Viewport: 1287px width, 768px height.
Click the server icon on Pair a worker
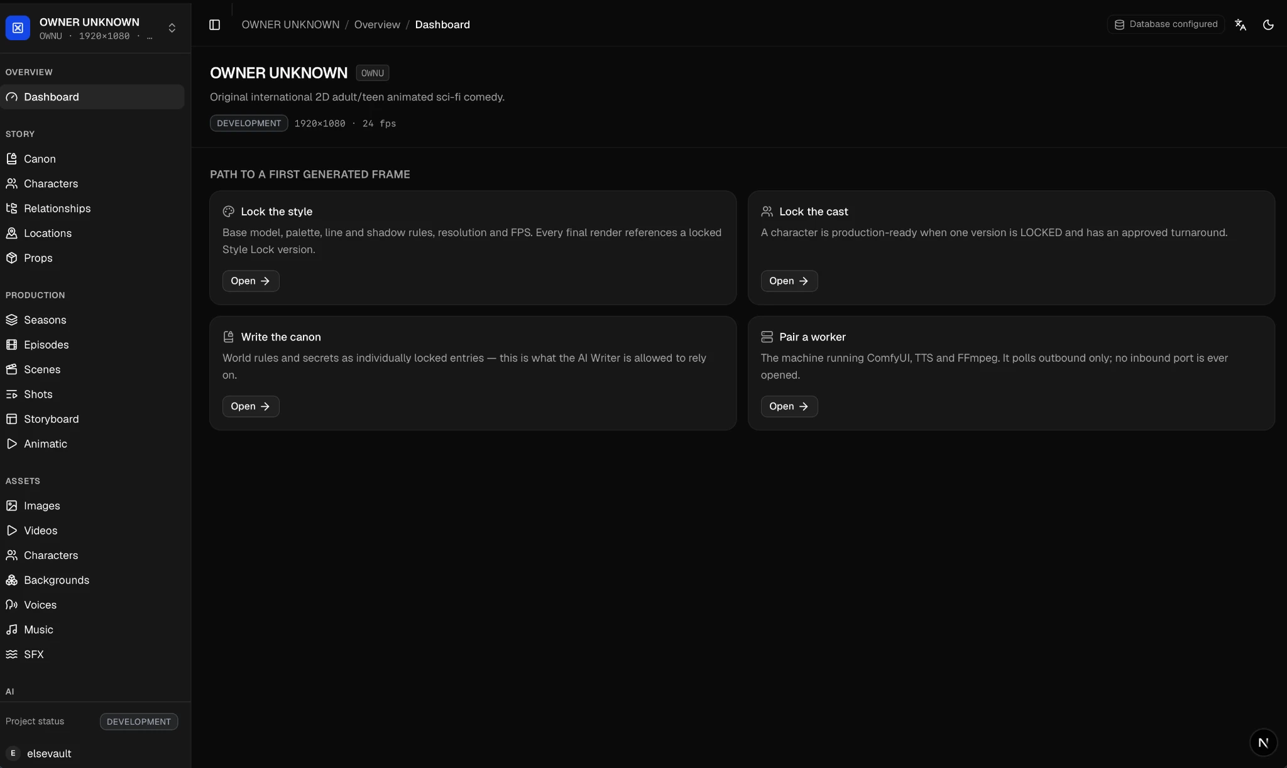coord(767,337)
